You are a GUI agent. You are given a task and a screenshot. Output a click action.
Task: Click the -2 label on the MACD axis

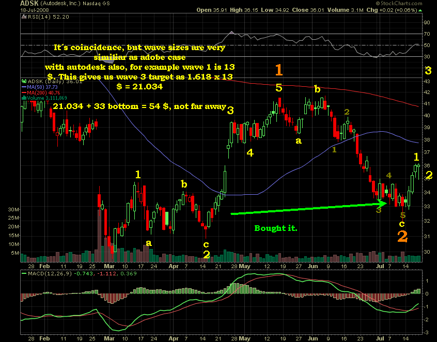[x=426, y=319]
